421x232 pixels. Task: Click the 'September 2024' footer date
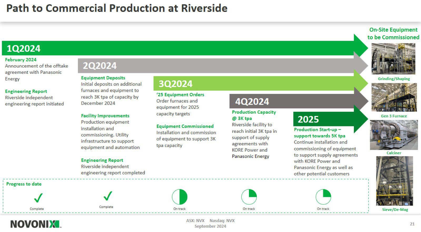tap(210, 226)
